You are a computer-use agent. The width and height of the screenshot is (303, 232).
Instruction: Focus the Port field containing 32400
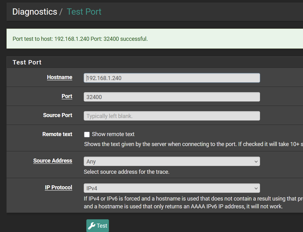[172, 97]
